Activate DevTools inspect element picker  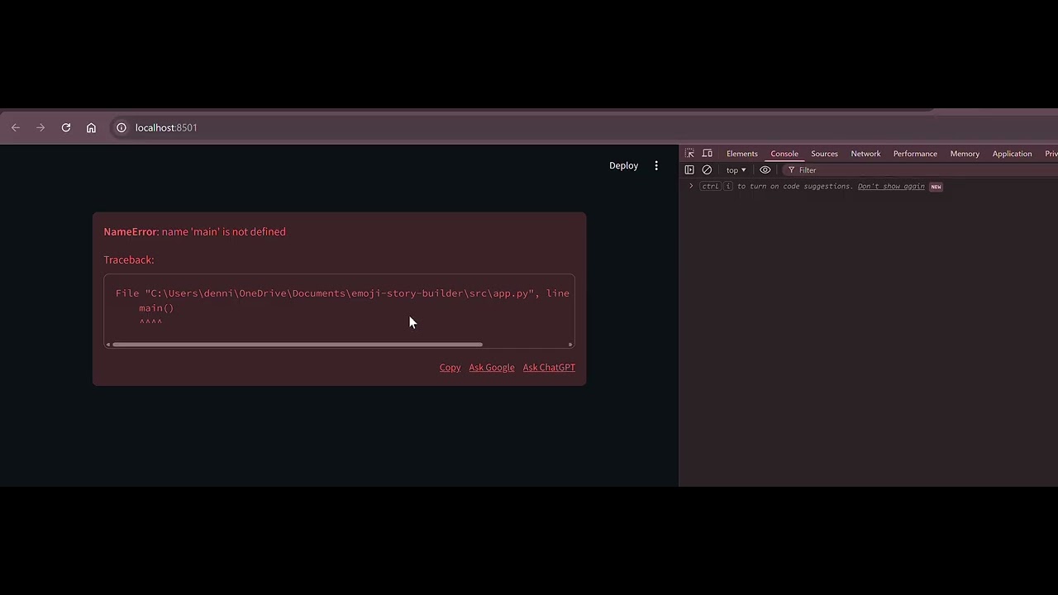(689, 154)
